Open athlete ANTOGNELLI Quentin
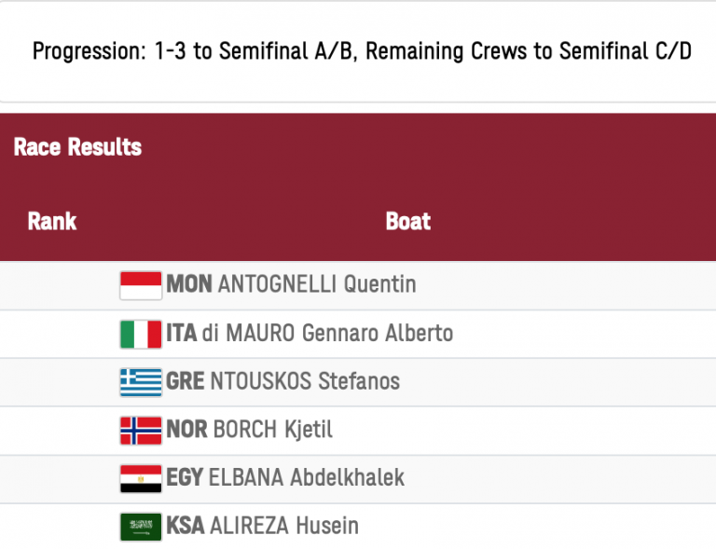The height and width of the screenshot is (549, 716). click(316, 285)
